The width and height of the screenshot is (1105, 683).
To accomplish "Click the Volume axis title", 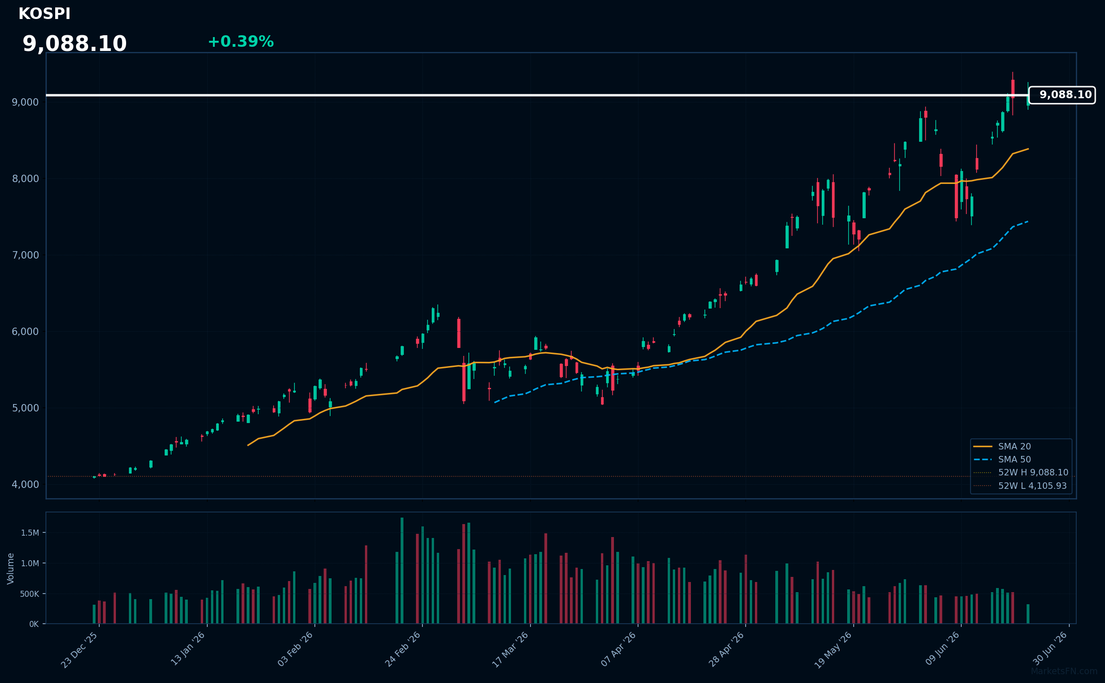I will click(11, 569).
